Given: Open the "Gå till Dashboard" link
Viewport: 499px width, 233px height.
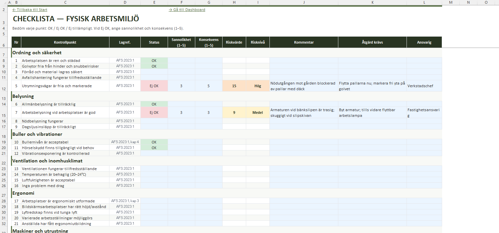Looking at the screenshot, I should (187, 10).
